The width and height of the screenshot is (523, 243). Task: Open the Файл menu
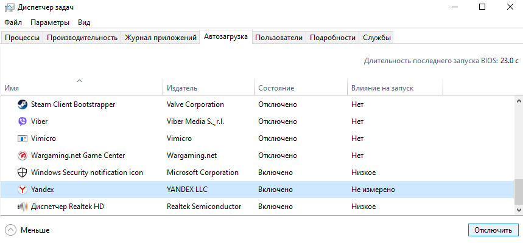13,22
